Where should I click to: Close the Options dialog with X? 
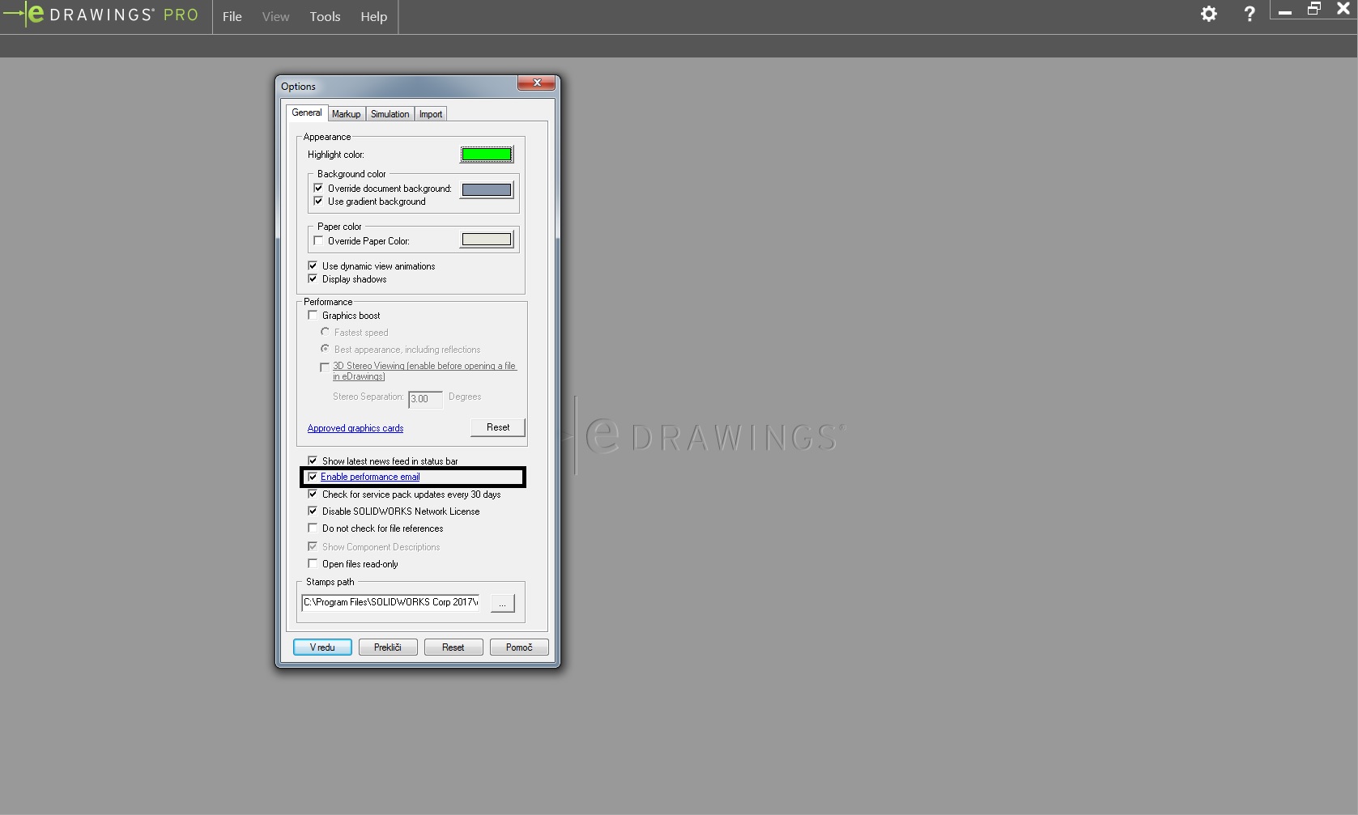[536, 83]
